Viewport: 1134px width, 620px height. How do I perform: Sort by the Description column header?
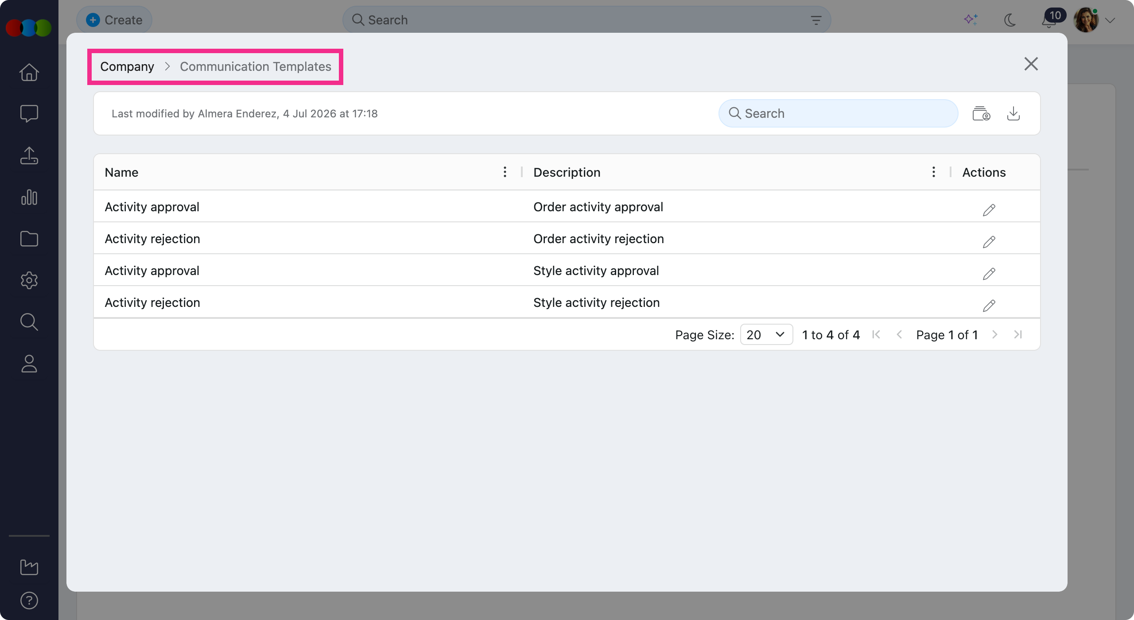pos(567,172)
